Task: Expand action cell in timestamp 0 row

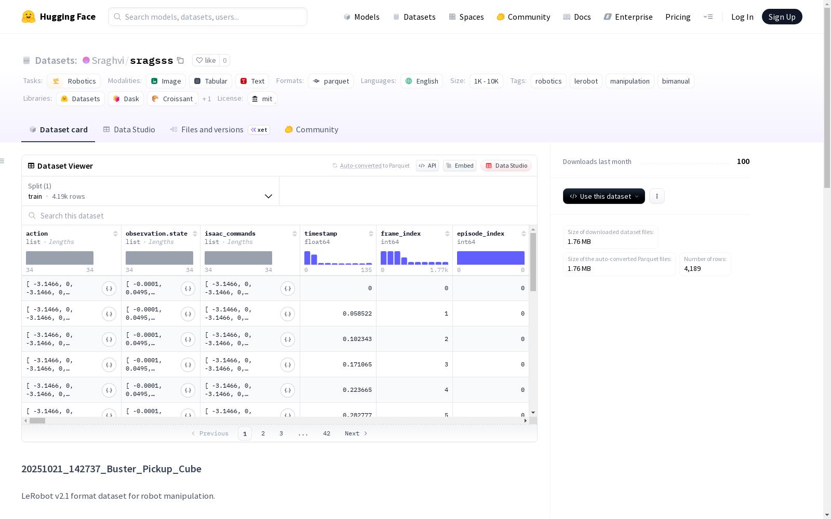Action: click(x=109, y=289)
